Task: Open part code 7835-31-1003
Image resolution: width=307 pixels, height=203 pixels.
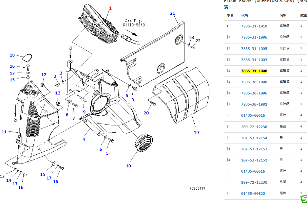Action: pos(254,60)
